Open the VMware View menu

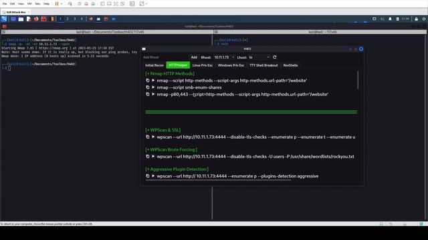point(21,4)
